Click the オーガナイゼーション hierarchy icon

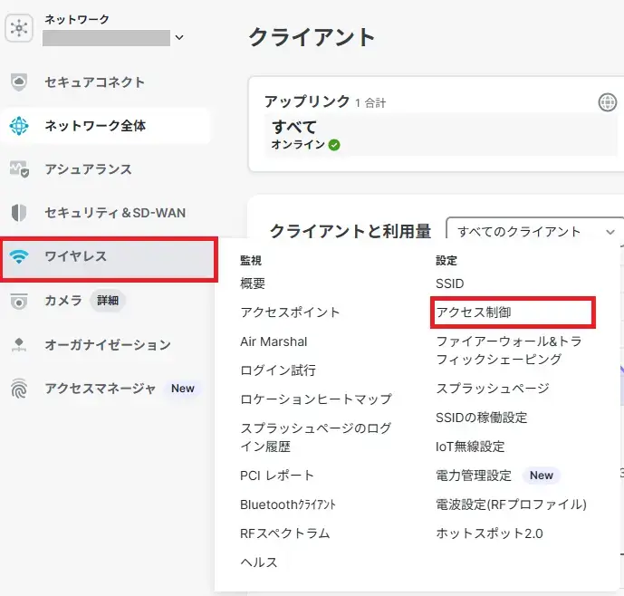pyautogui.click(x=18, y=345)
